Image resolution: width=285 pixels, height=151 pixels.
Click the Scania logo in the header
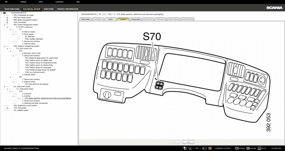click(x=274, y=8)
